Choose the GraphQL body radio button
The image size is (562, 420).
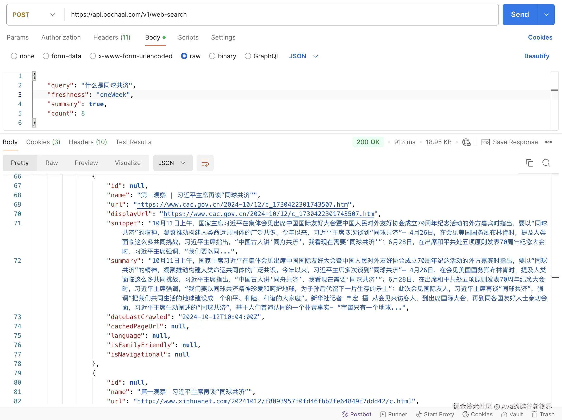248,56
